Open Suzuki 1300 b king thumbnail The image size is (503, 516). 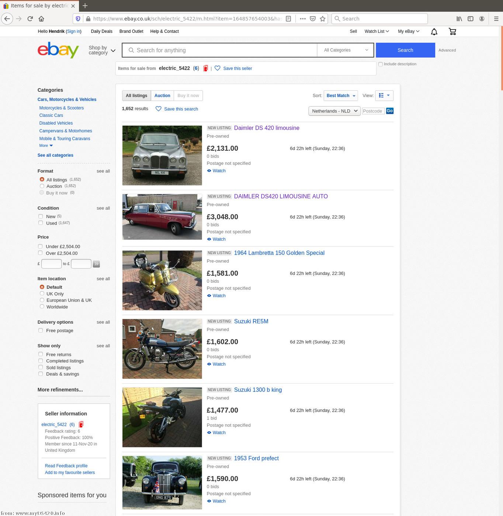pos(162,417)
